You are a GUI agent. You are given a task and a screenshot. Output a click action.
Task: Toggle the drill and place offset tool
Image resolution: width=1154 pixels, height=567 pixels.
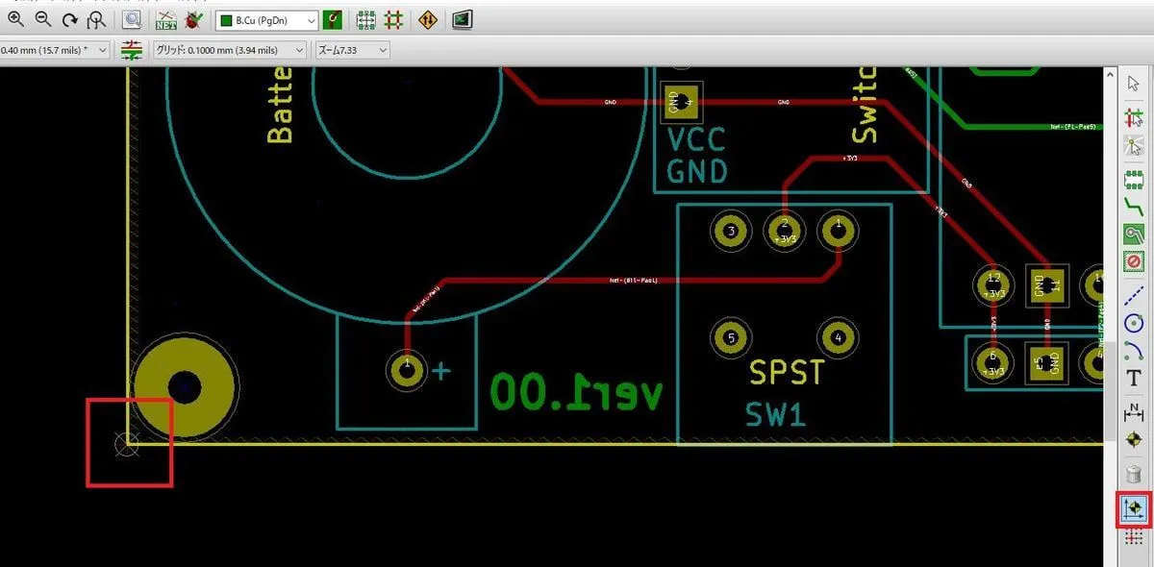pyautogui.click(x=1134, y=506)
